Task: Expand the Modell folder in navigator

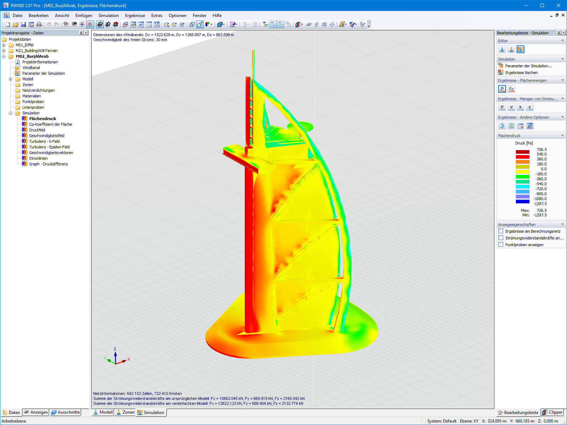Action: (11, 79)
